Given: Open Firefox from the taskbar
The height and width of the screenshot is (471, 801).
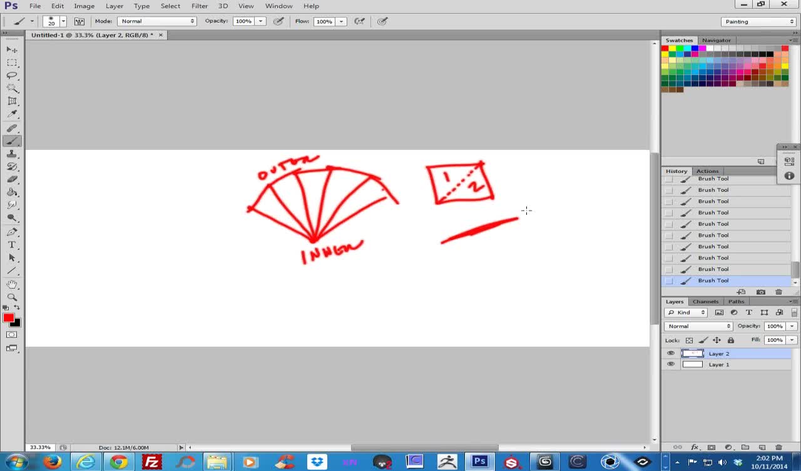Looking at the screenshot, I should click(x=53, y=462).
